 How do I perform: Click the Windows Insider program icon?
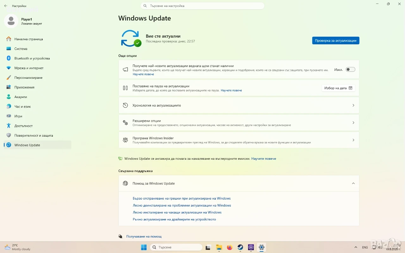[x=125, y=140]
